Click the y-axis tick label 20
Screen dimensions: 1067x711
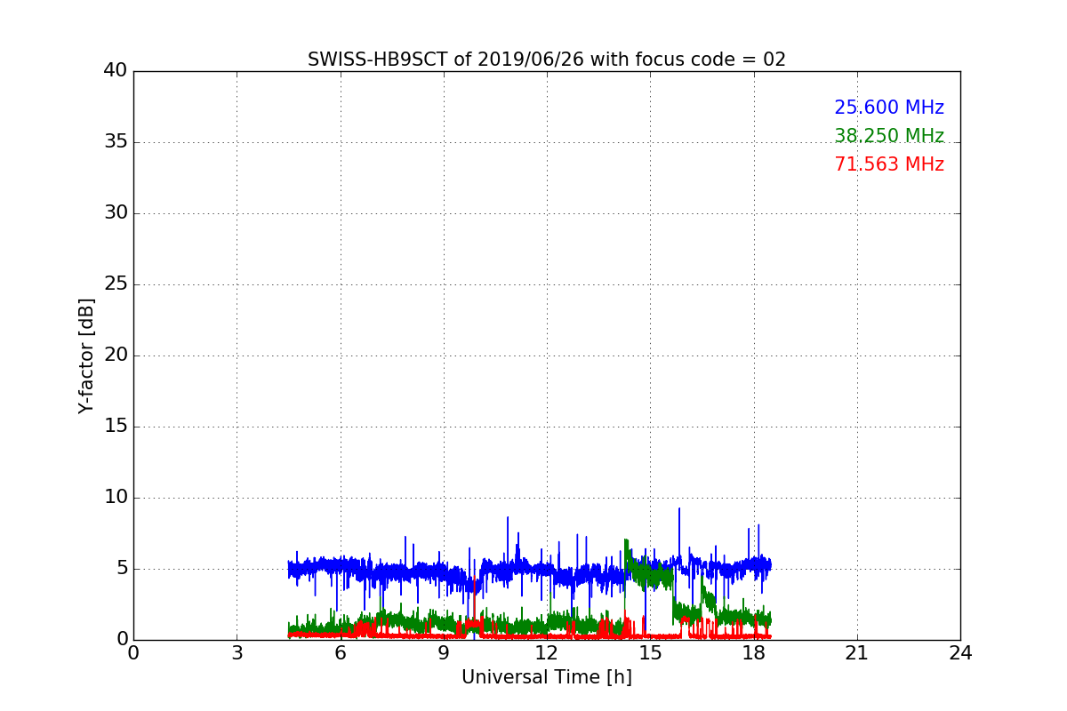(x=116, y=355)
